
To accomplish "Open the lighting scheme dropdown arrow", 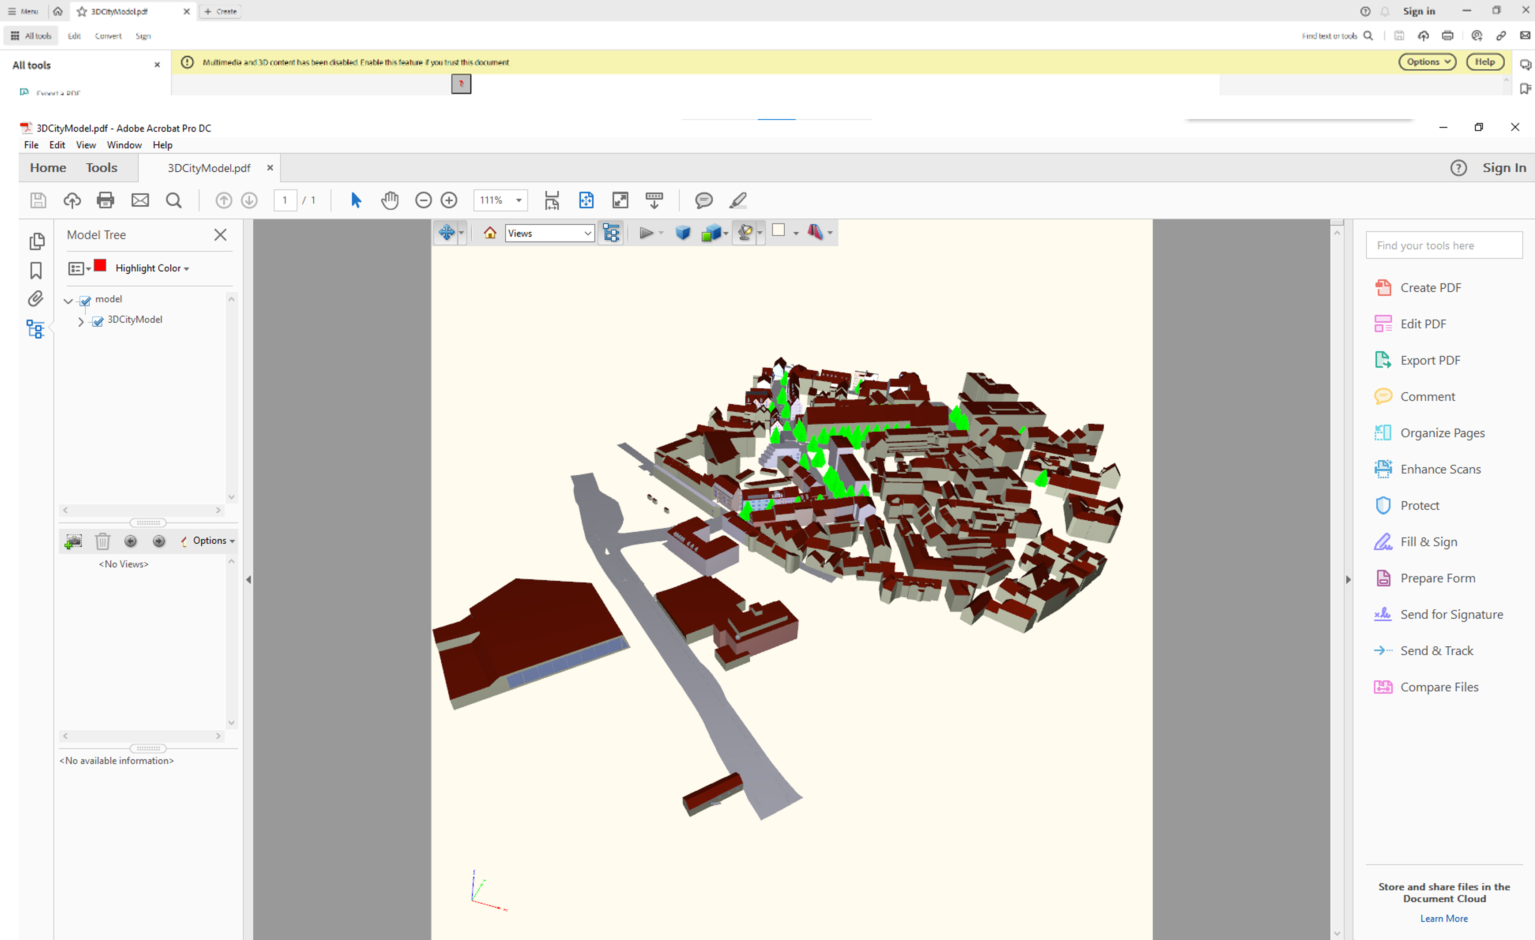I will point(760,233).
